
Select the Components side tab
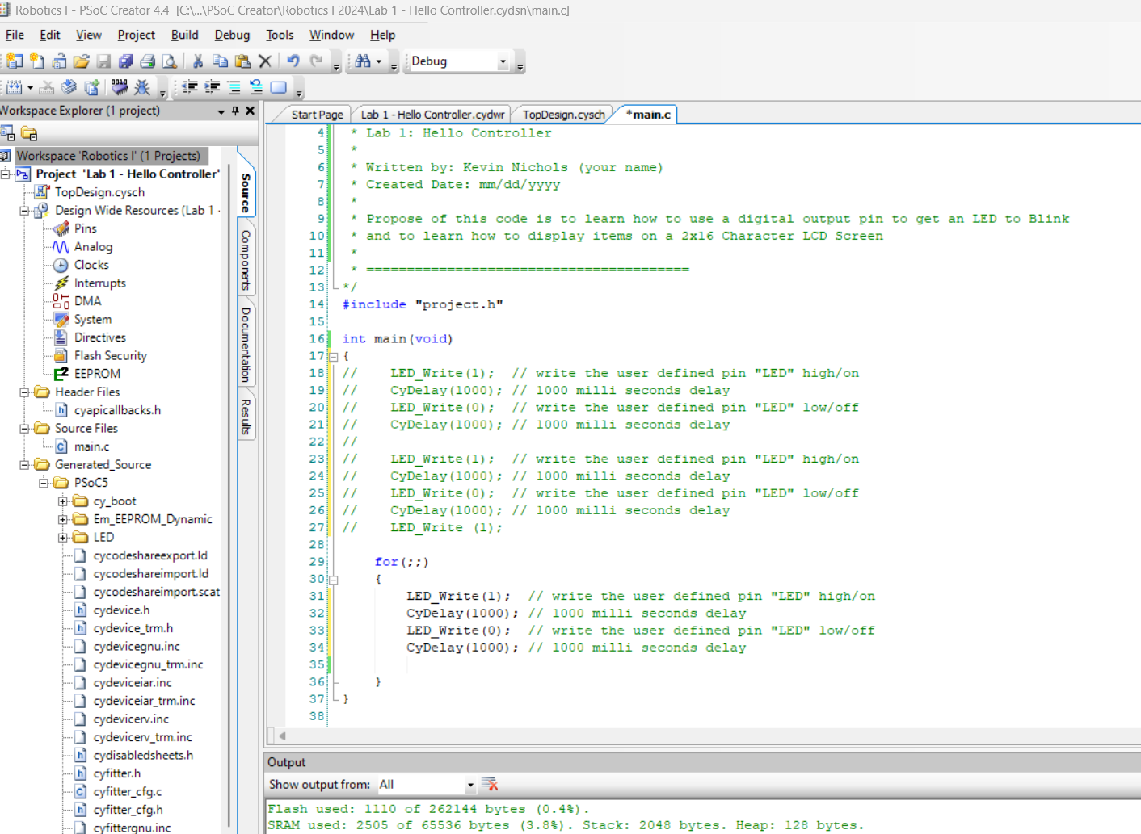pyautogui.click(x=246, y=260)
